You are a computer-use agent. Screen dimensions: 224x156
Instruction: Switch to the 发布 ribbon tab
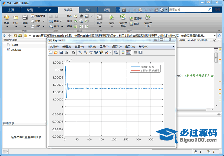click(x=88, y=10)
